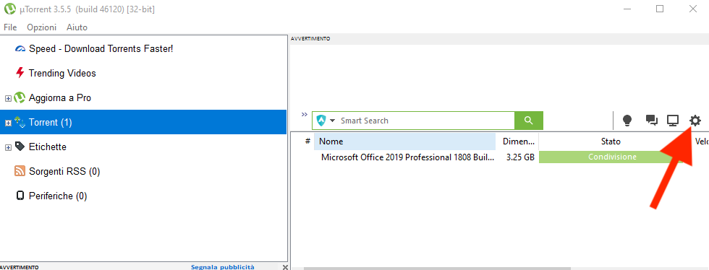The image size is (709, 270).
Task: Expand toolbar with double chevron
Action: click(305, 114)
